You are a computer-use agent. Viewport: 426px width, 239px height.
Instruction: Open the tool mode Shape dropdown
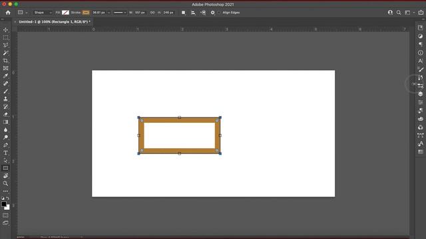click(43, 13)
